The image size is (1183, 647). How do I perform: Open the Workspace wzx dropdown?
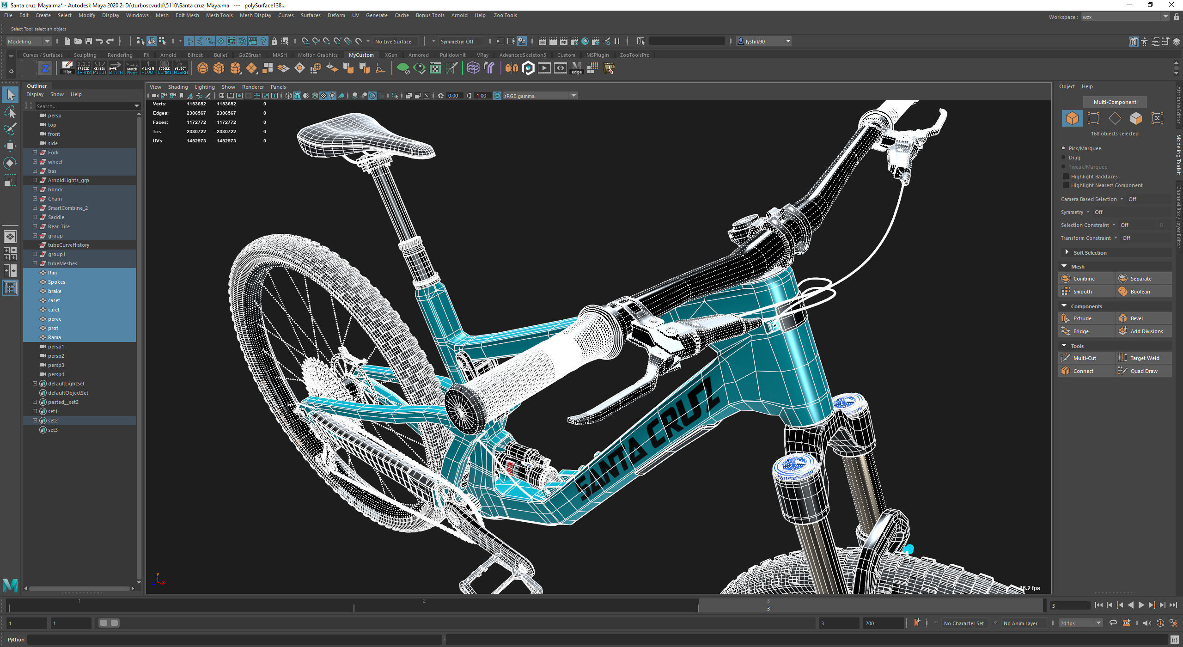pos(1124,17)
